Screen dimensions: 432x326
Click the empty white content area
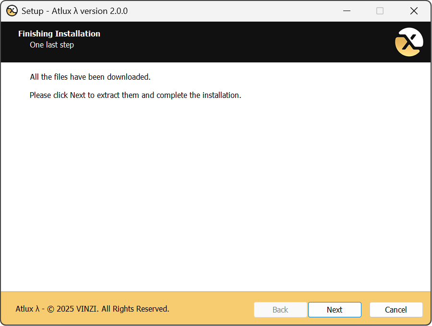coord(216,192)
